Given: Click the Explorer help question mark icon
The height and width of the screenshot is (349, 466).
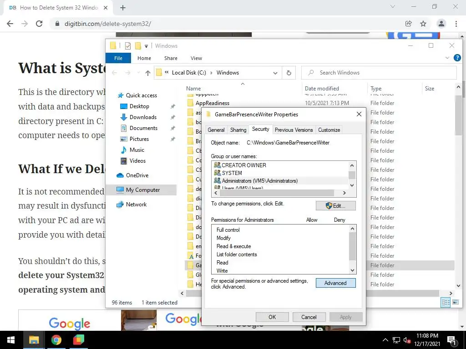Looking at the screenshot, I should 457,58.
